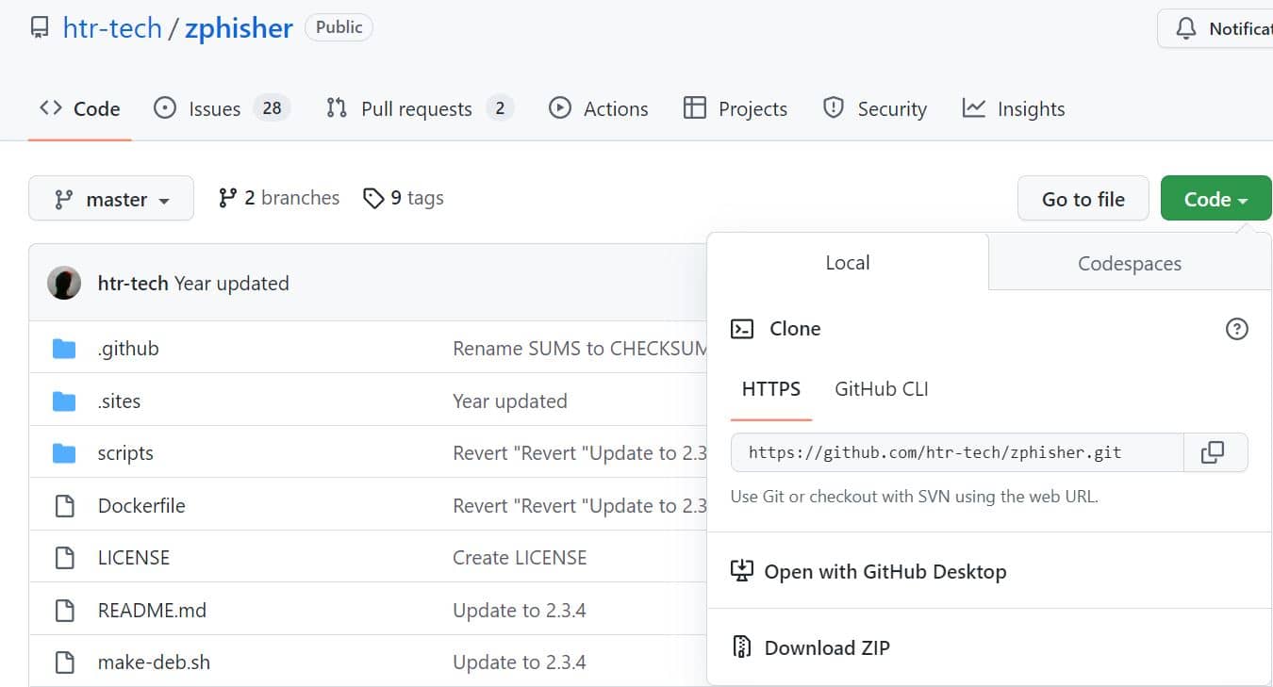Click the clone help question mark icon
Screen dimensions: 1273x687
point(1236,329)
